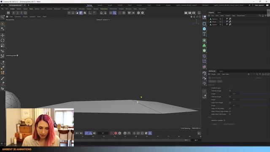The height and width of the screenshot is (152, 270).
Task: Open the Default Camera dropdown in viewport
Action: 103,20
